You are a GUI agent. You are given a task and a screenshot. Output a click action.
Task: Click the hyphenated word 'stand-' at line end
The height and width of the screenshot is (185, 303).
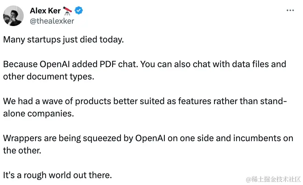coord(273,101)
